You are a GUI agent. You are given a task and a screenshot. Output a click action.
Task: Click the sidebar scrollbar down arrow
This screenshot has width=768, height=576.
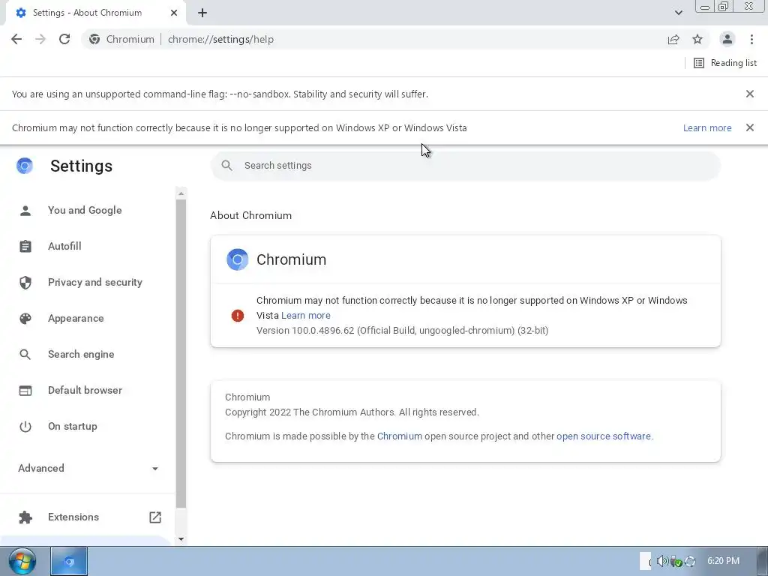tap(181, 539)
